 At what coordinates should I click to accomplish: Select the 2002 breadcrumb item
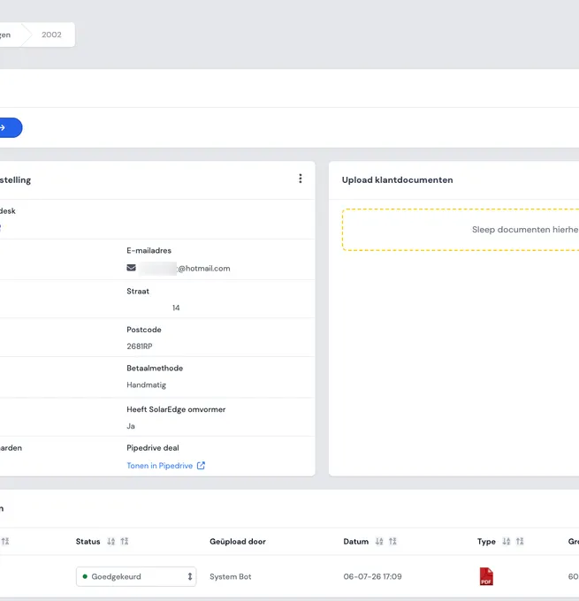[x=51, y=34]
